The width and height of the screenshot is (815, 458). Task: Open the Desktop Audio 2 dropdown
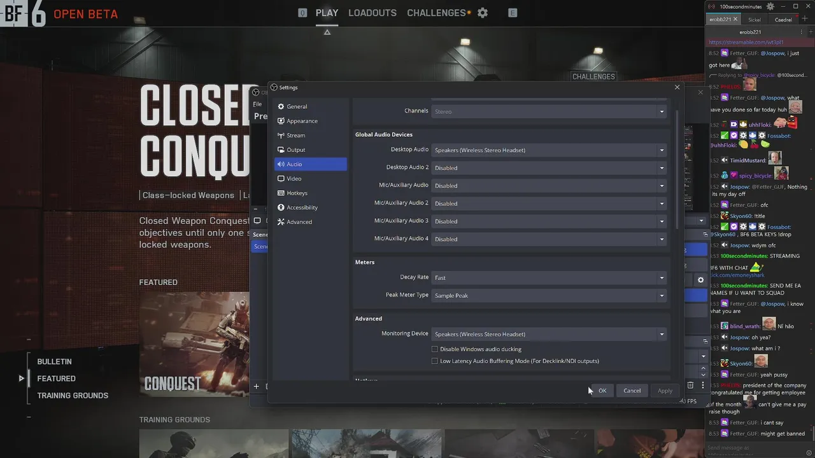click(549, 168)
